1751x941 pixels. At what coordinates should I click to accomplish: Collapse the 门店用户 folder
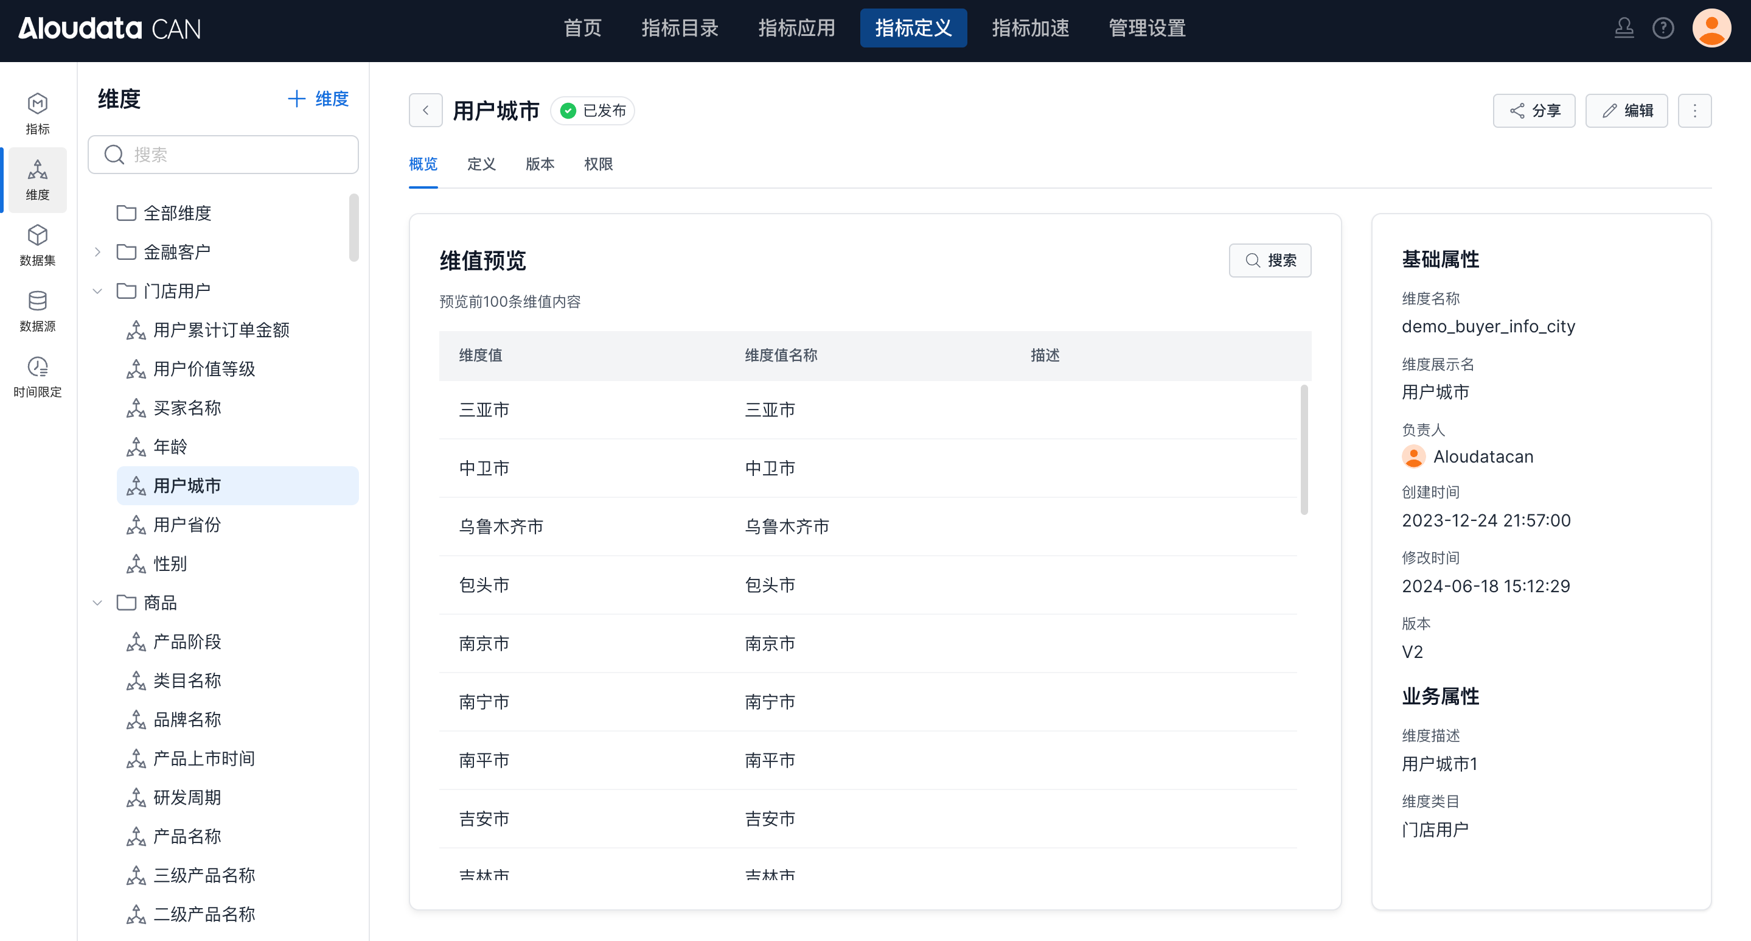(97, 291)
